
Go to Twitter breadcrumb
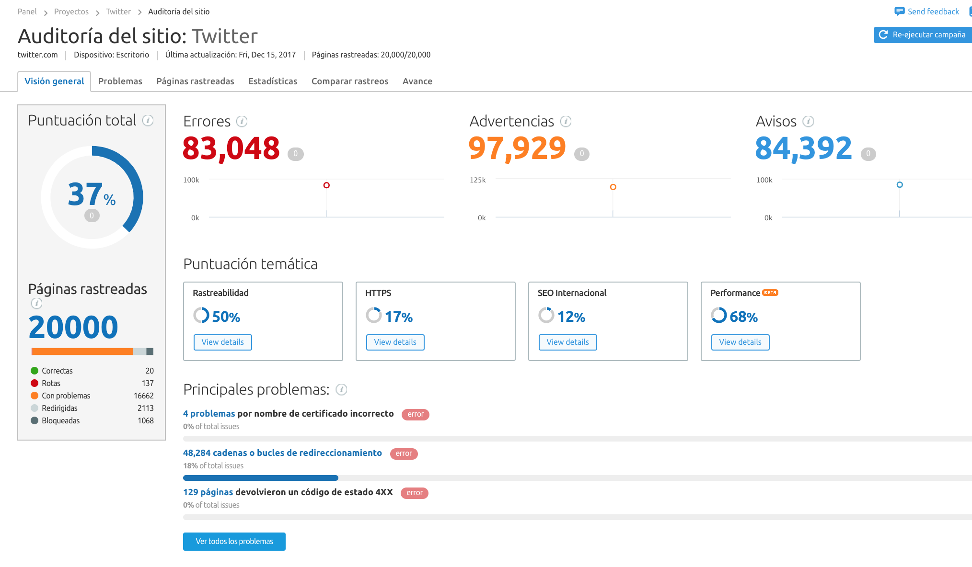click(x=118, y=11)
